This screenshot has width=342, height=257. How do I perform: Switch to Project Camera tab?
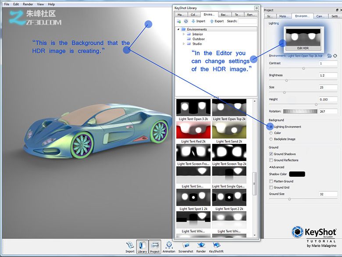coord(320,16)
